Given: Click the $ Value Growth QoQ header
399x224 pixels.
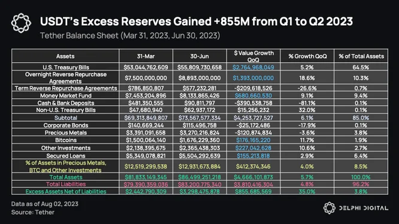Looking at the screenshot, I should (253, 56).
